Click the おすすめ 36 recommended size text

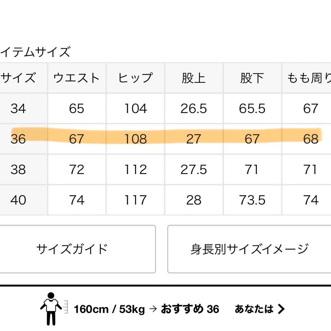click(x=190, y=309)
